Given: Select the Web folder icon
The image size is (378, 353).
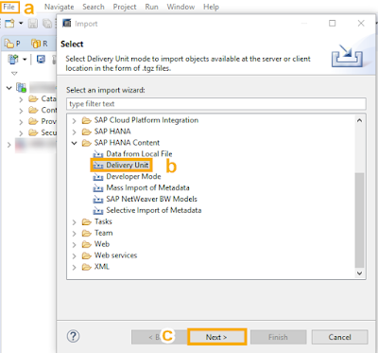Looking at the screenshot, I should 87,244.
